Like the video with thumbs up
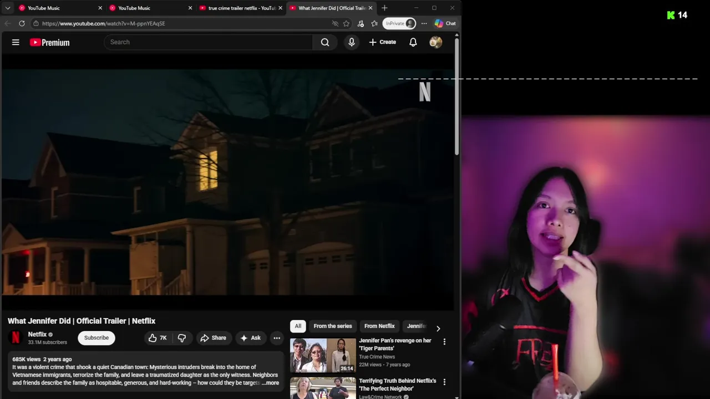Viewport: 710px width, 399px height. 158,338
